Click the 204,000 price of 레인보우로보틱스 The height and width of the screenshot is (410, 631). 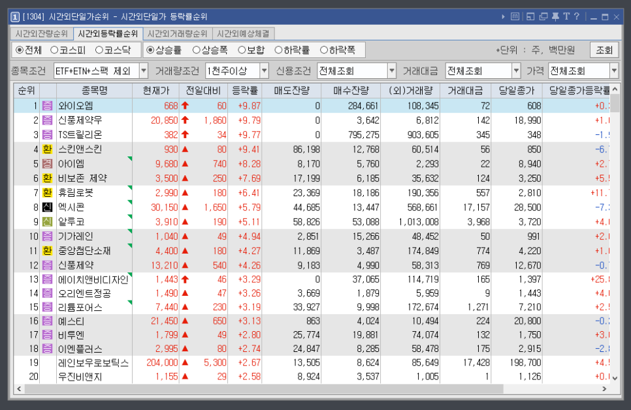[x=162, y=362]
